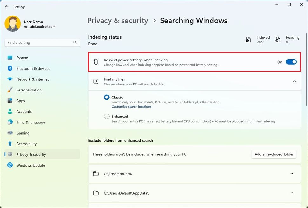308x208 pixels.
Task: Disable Respect power settings when indexing
Action: (x=291, y=62)
